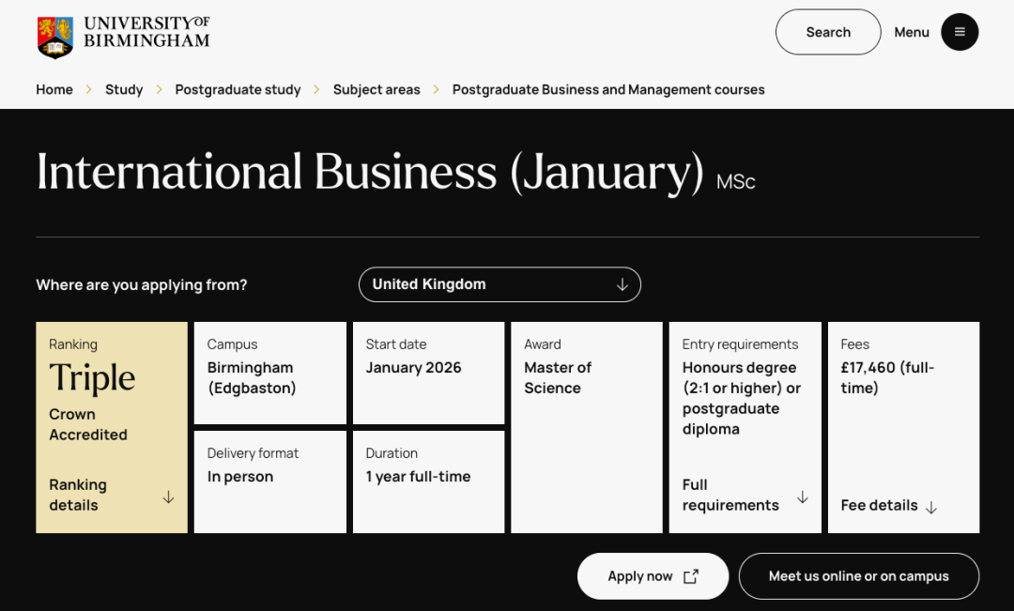Click the external link icon in Apply now
The width and height of the screenshot is (1014, 611).
pos(691,576)
